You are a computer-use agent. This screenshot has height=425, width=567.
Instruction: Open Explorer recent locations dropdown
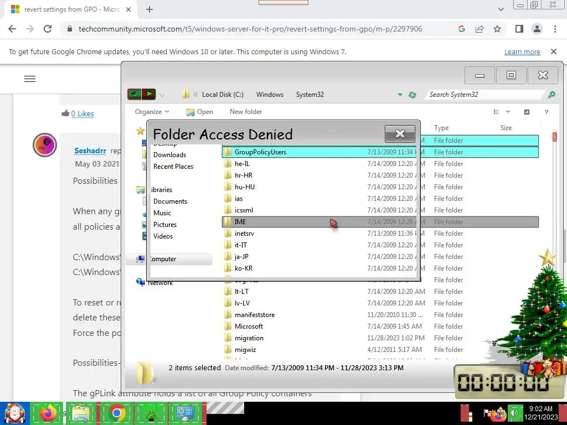(162, 95)
